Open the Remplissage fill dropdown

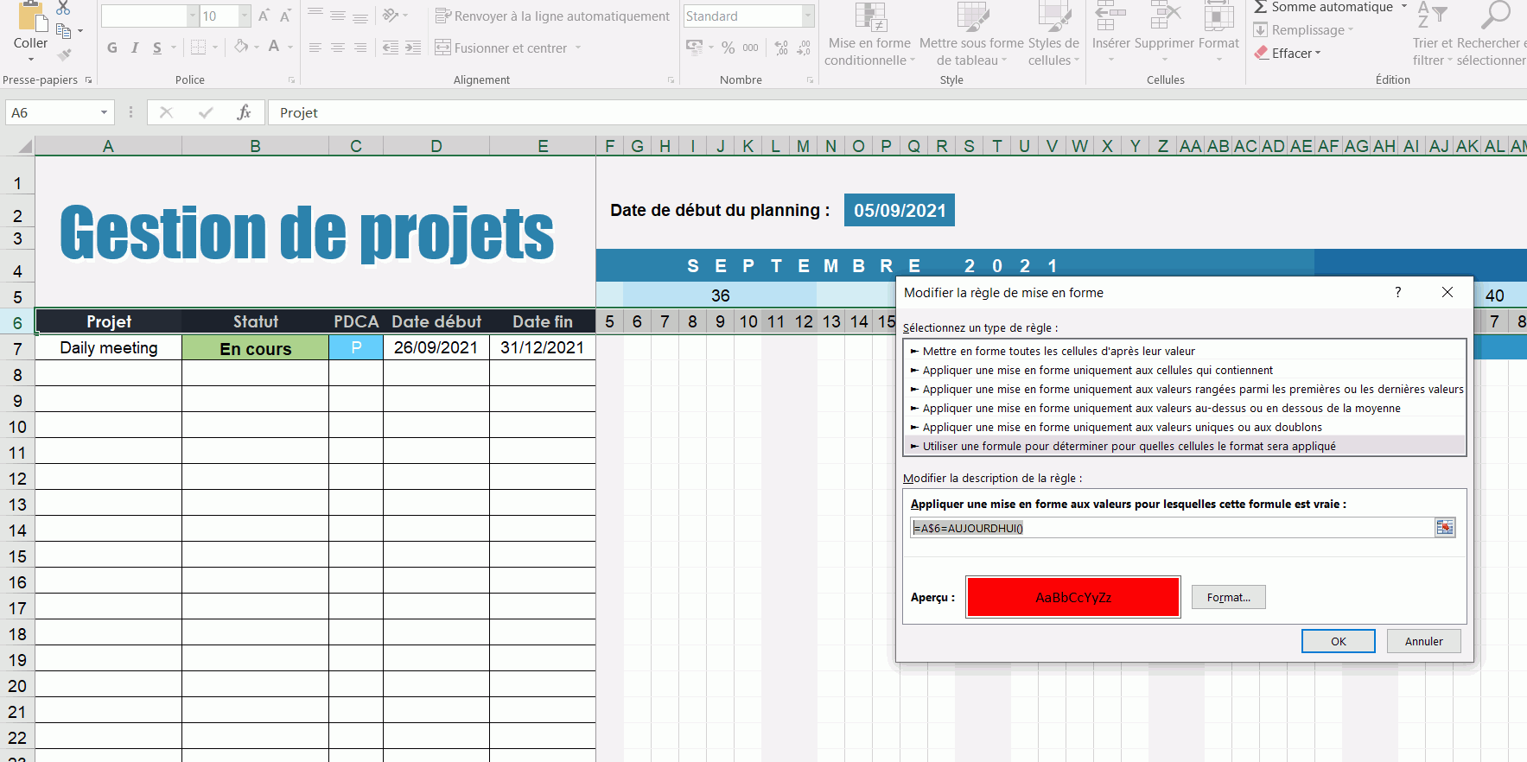pos(1304,29)
